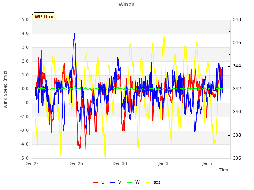Click the 'Dec 26' x-axis tick label
254x190 pixels.
75,163
